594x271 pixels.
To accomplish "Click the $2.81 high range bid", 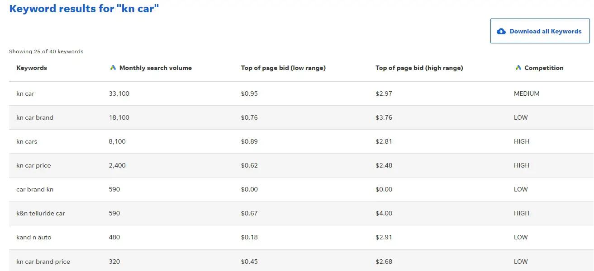I will click(x=384, y=141).
